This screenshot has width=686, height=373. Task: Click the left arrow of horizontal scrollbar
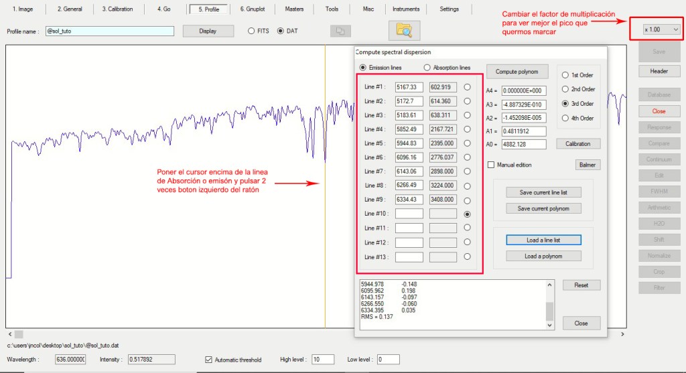point(9,333)
